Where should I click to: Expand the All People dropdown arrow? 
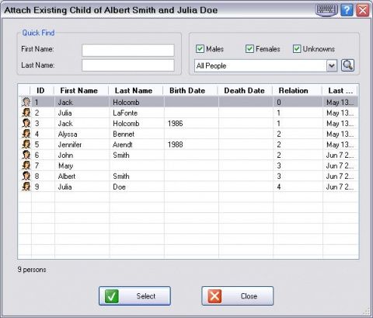(332, 66)
